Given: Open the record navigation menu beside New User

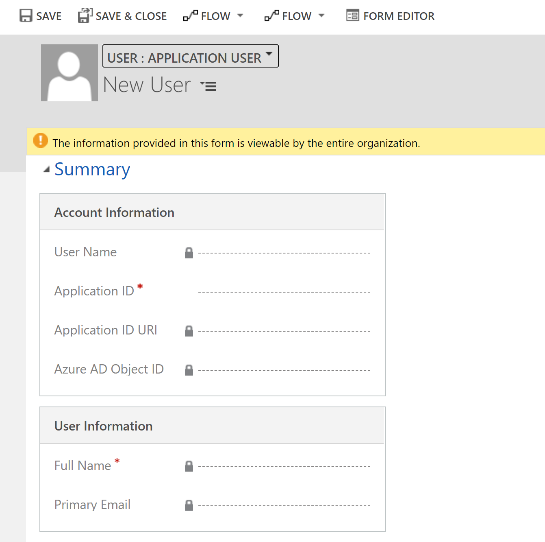Looking at the screenshot, I should click(208, 86).
